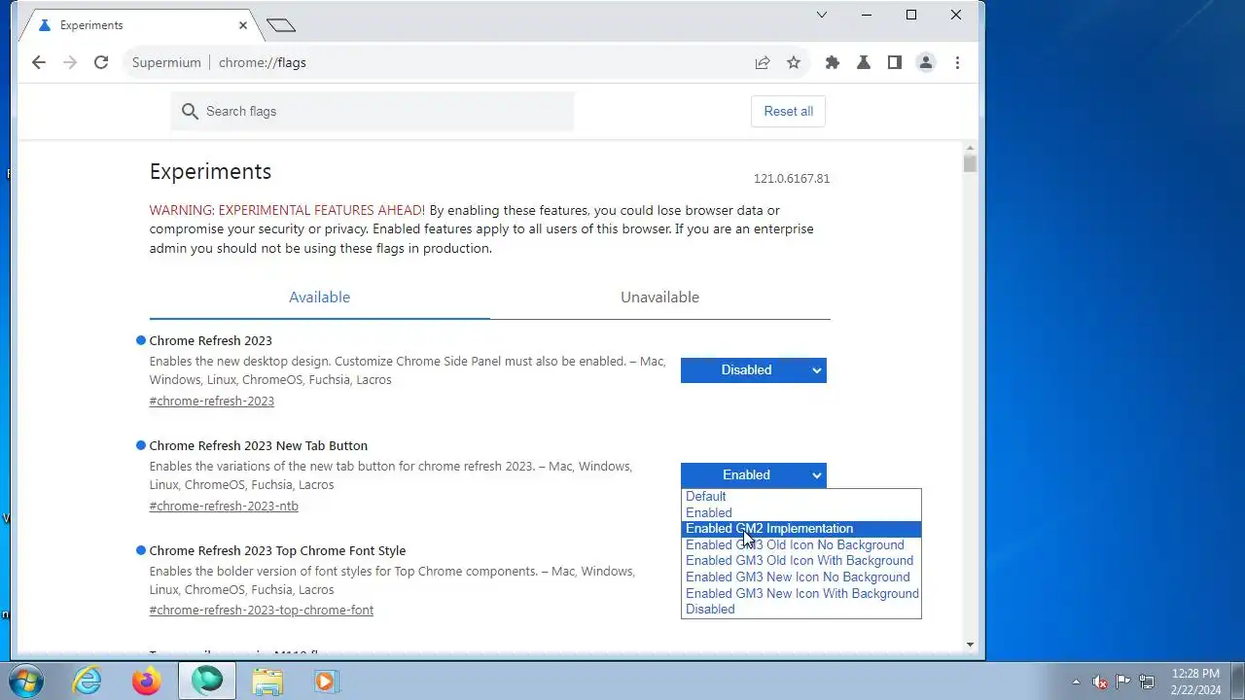Launch Firefox from the taskbar

(147, 681)
